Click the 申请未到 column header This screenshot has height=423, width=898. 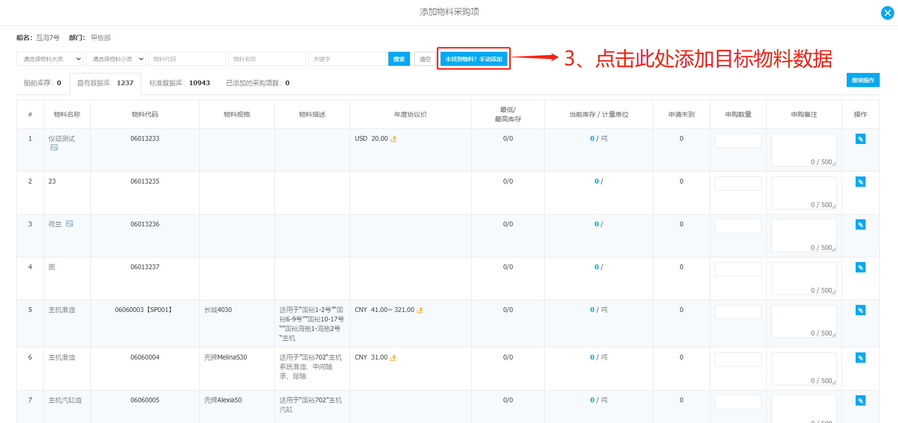[x=682, y=114]
